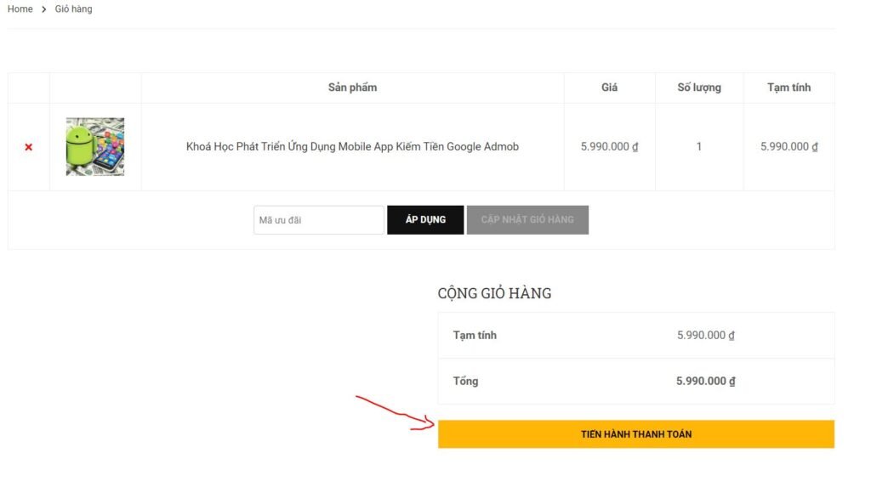Go to Home in the breadcrumb
Viewport: 871px width, 487px height.
pos(20,9)
